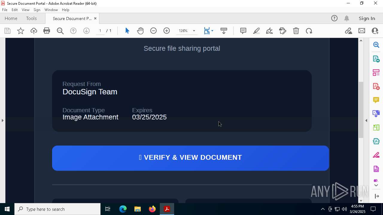
Task: Open the File menu
Action: (5, 10)
